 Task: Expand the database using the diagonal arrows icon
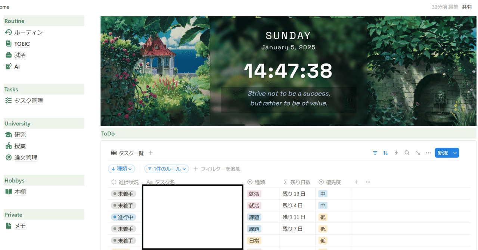pyautogui.click(x=418, y=153)
